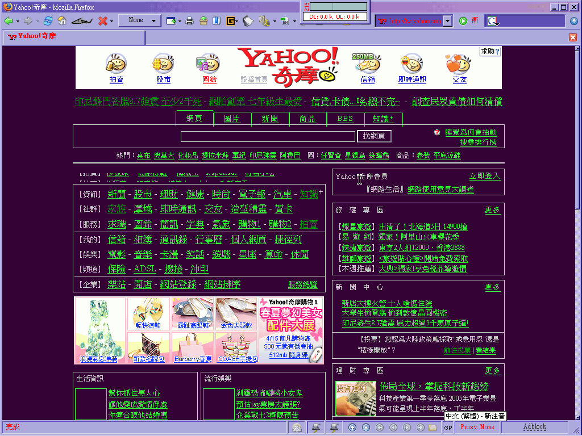Image resolution: width=582 pixels, height=436 pixels.
Task: Click the folder icon in the status bar
Action: tap(433, 427)
